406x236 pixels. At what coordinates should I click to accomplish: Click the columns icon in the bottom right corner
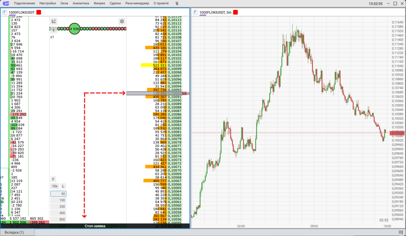point(401,232)
